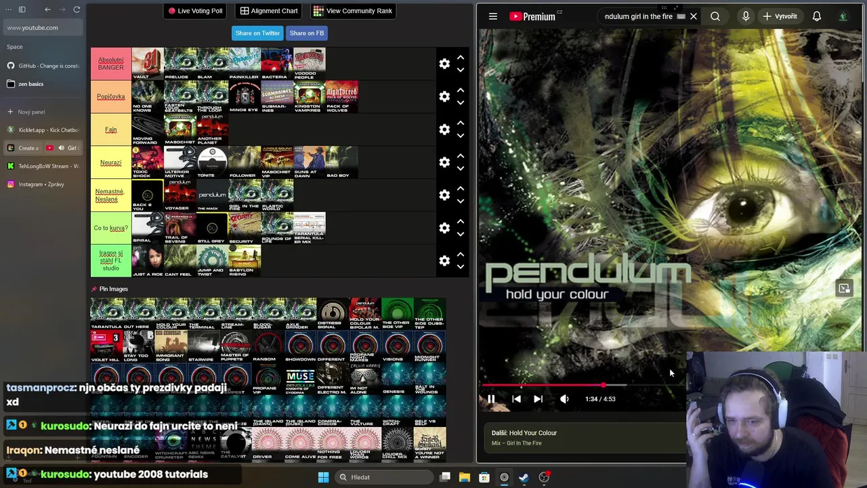Switch to Kicklet.app tab
The width and height of the screenshot is (867, 488).
(x=43, y=129)
